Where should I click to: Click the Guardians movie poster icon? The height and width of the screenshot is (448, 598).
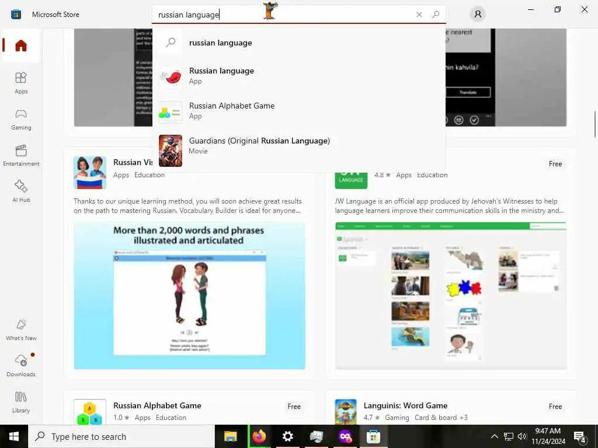click(x=170, y=151)
